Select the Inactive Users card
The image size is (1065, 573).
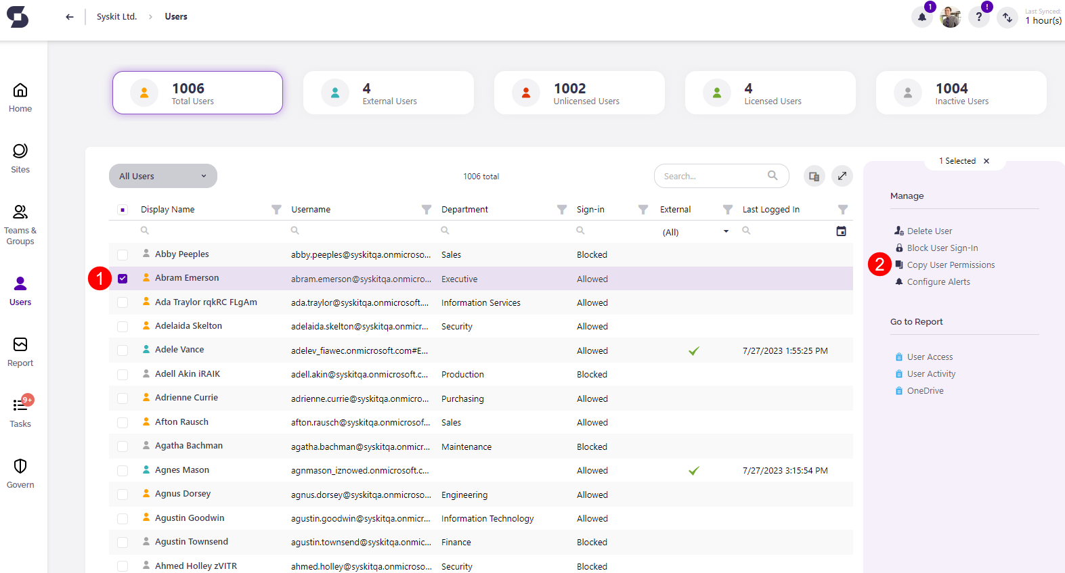[961, 93]
